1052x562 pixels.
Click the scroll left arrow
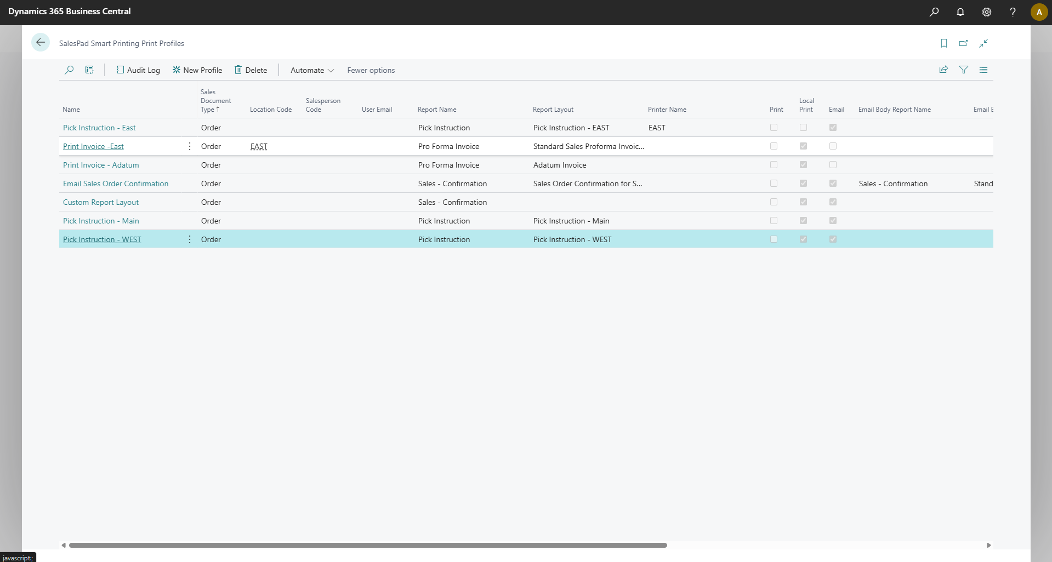pos(64,545)
